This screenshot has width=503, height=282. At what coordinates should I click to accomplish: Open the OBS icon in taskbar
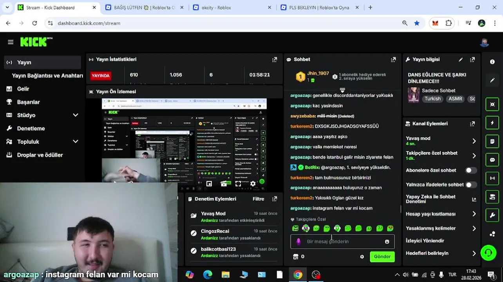pyautogui.click(x=316, y=275)
